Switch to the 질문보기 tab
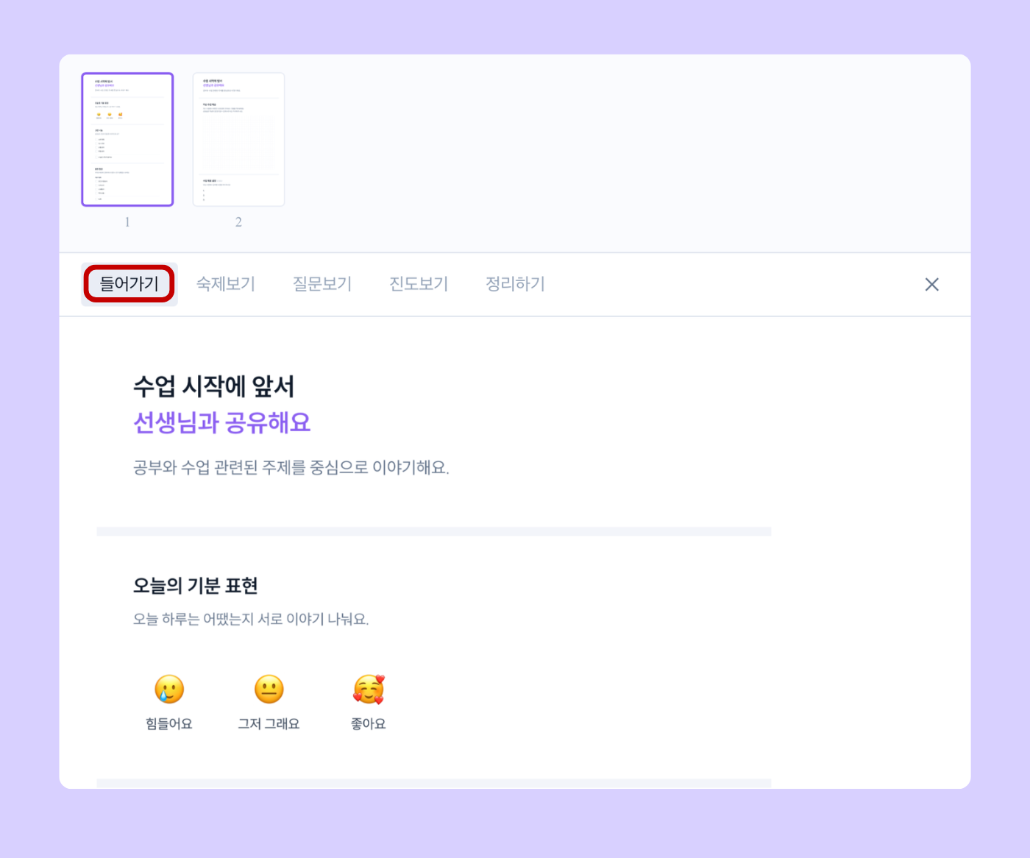 [322, 284]
